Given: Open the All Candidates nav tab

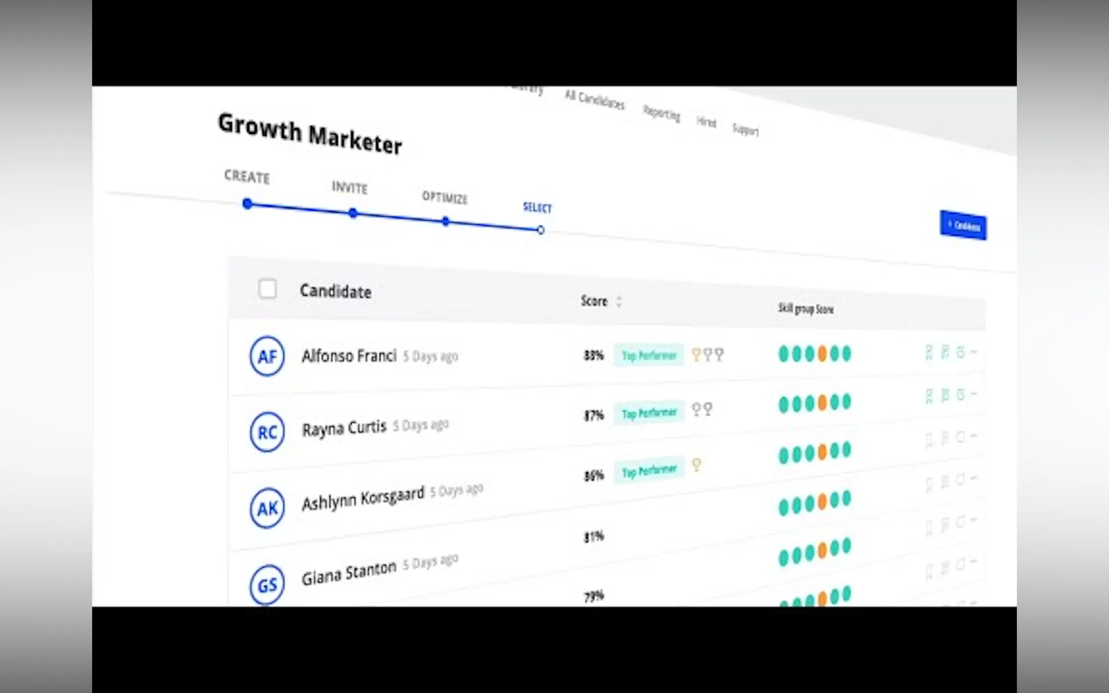Looking at the screenshot, I should click(595, 100).
